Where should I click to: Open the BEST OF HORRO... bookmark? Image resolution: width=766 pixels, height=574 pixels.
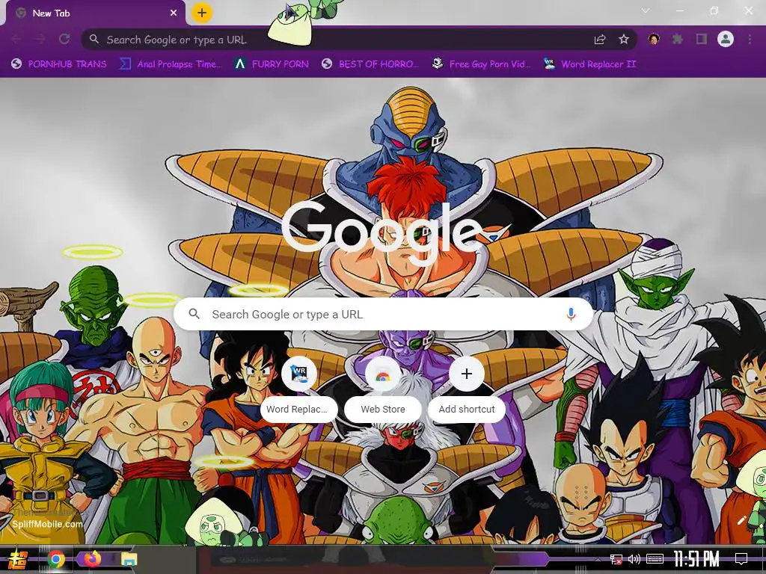tap(371, 64)
